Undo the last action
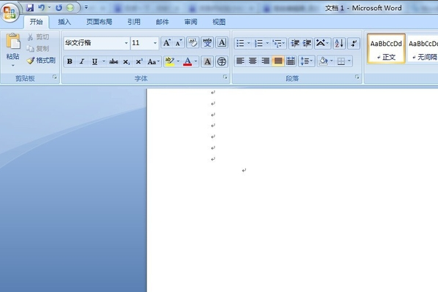The width and height of the screenshot is (438, 292). coord(42,7)
